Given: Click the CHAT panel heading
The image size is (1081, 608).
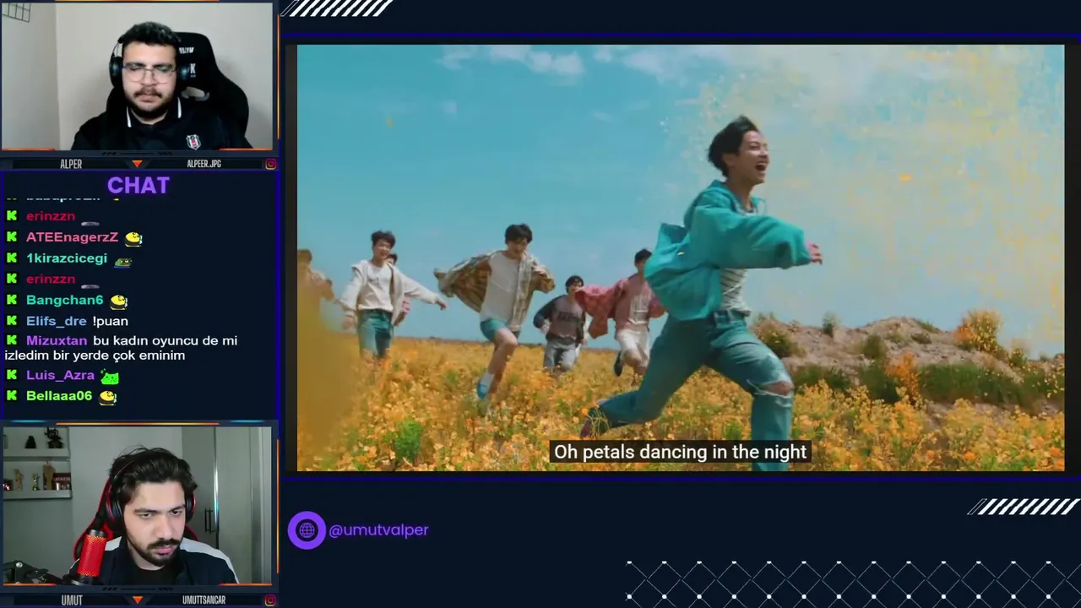Looking at the screenshot, I should 139,186.
